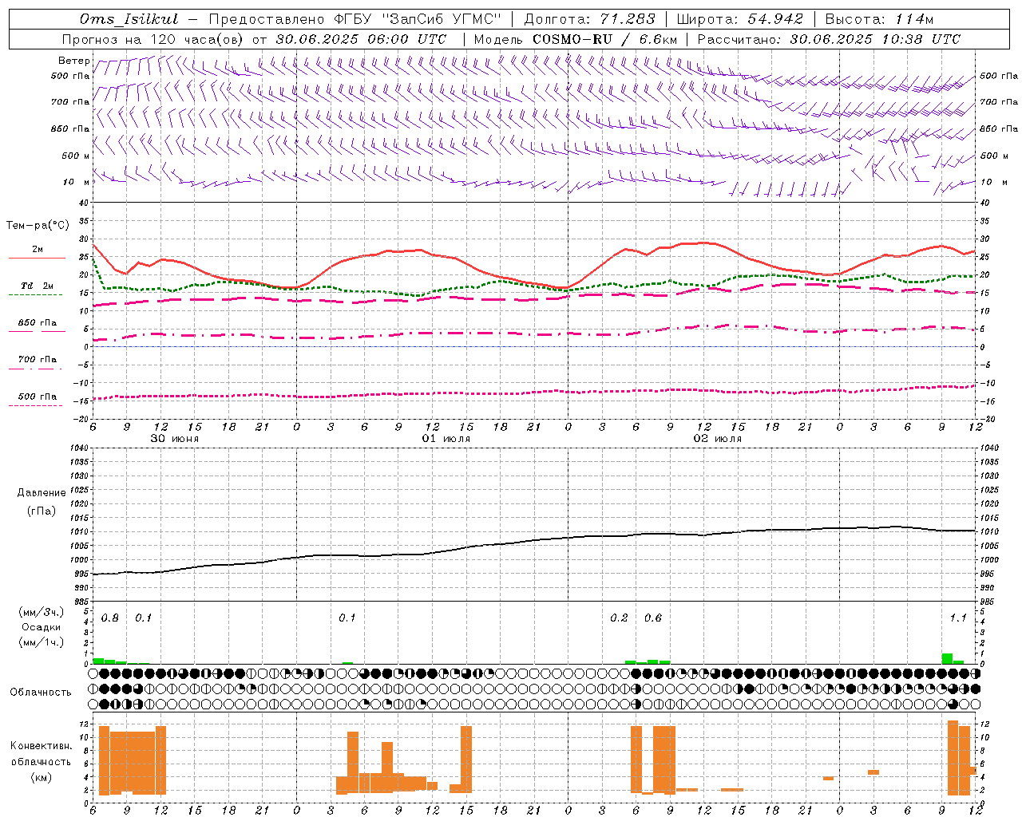Click computed time Рассчитано: 30.06.2025 10:38 UTC
This screenshot has width=1022, height=817.
pyautogui.click(x=829, y=39)
